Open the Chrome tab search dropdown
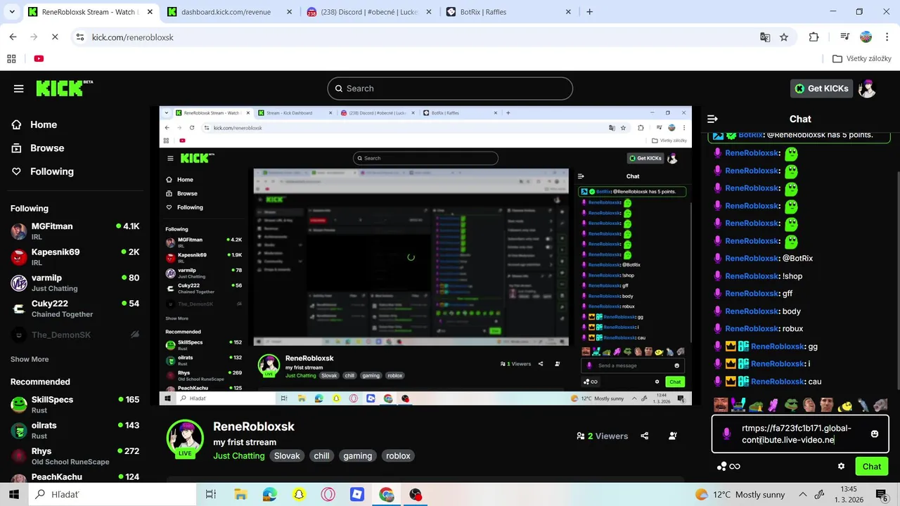The image size is (900, 506). (x=13, y=12)
